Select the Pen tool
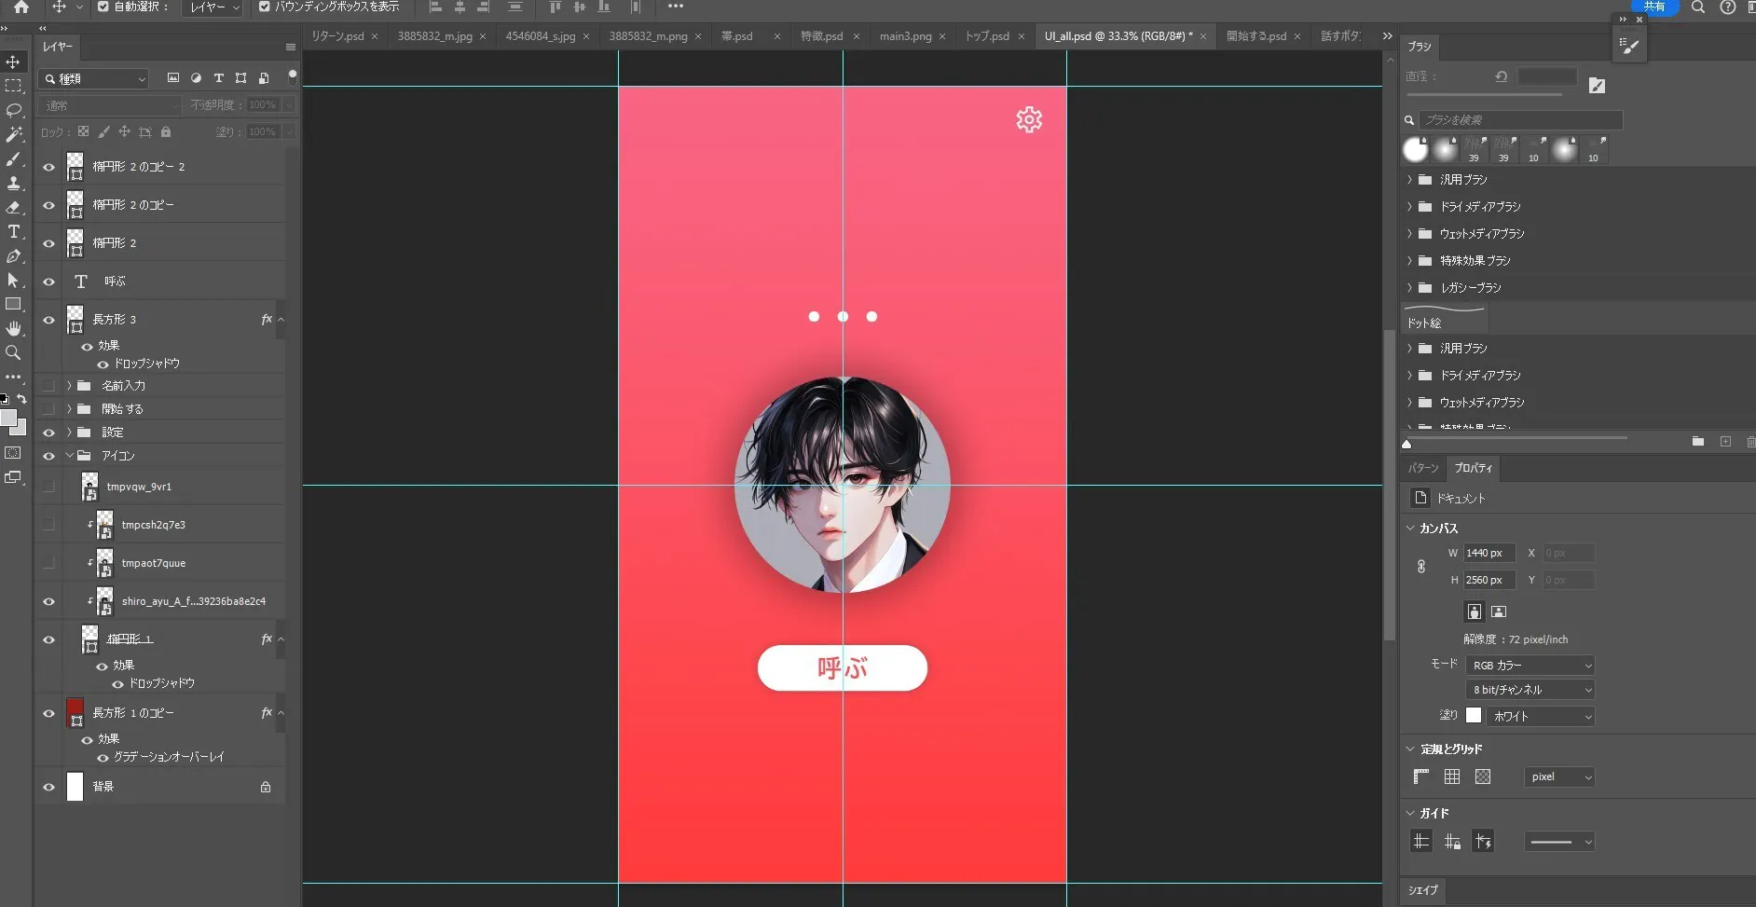Image resolution: width=1756 pixels, height=907 pixels. pyautogui.click(x=13, y=256)
